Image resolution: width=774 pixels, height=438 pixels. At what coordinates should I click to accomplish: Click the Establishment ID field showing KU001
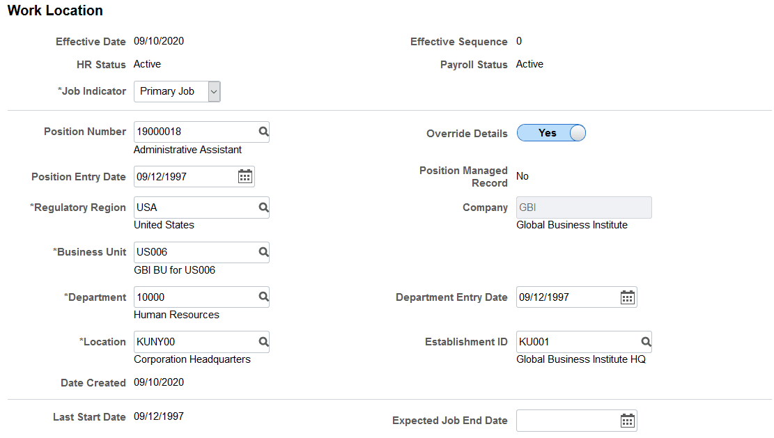tap(571, 342)
